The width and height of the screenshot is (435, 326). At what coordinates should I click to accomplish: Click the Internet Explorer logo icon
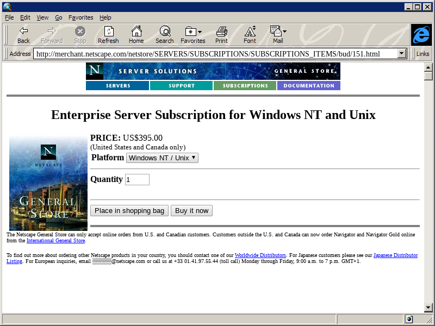(421, 35)
